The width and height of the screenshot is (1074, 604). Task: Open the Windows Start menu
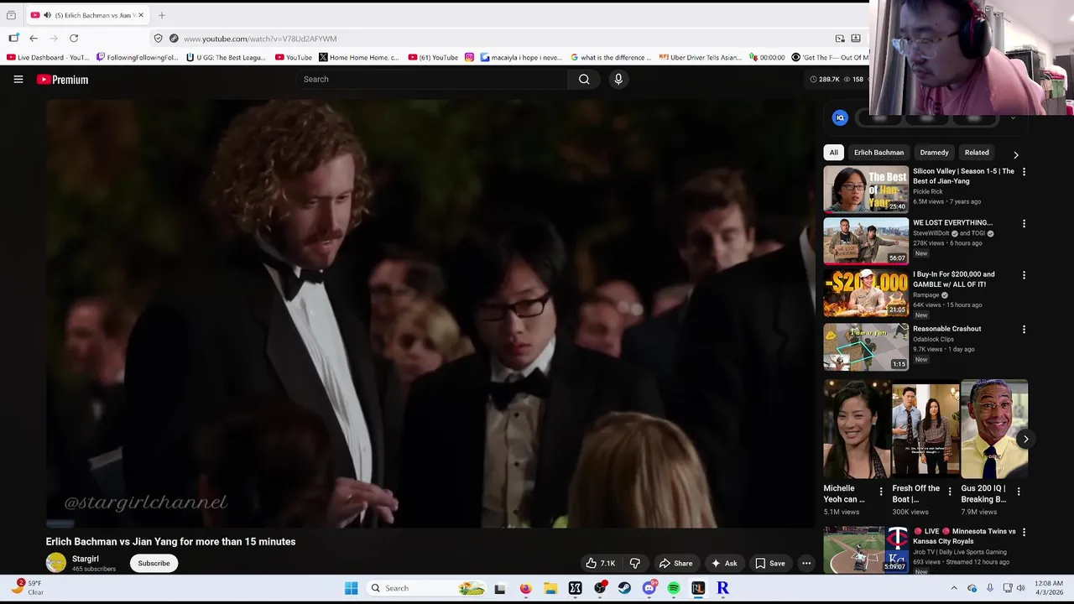coord(351,588)
